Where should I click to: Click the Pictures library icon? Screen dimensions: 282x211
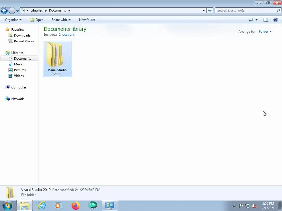pyautogui.click(x=10, y=70)
